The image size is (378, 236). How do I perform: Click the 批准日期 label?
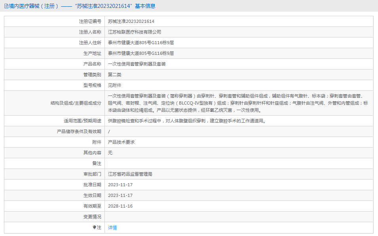(x=92, y=185)
